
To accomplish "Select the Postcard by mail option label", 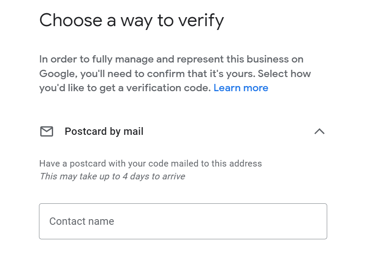I will click(x=104, y=131).
